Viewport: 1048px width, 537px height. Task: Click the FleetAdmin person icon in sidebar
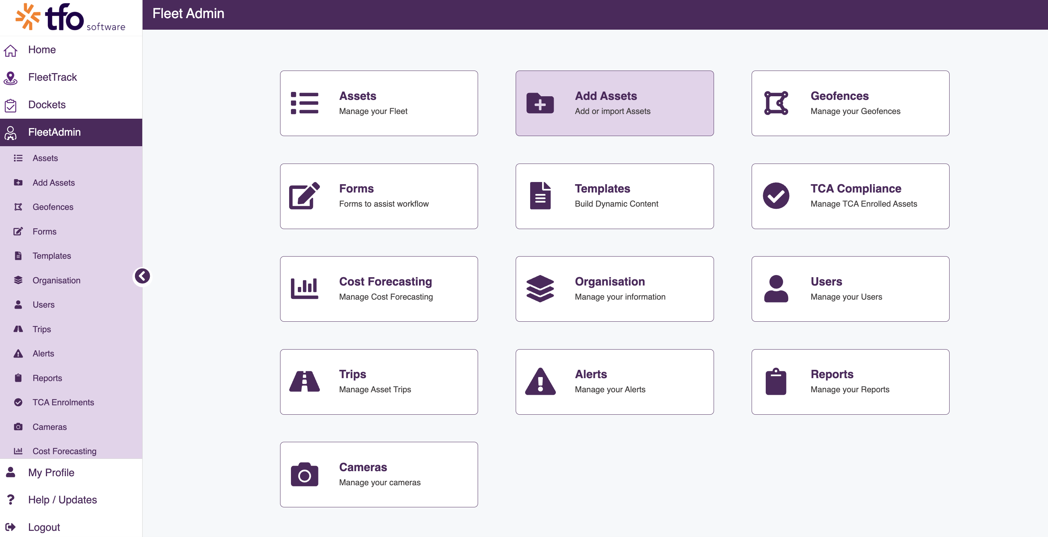click(10, 133)
